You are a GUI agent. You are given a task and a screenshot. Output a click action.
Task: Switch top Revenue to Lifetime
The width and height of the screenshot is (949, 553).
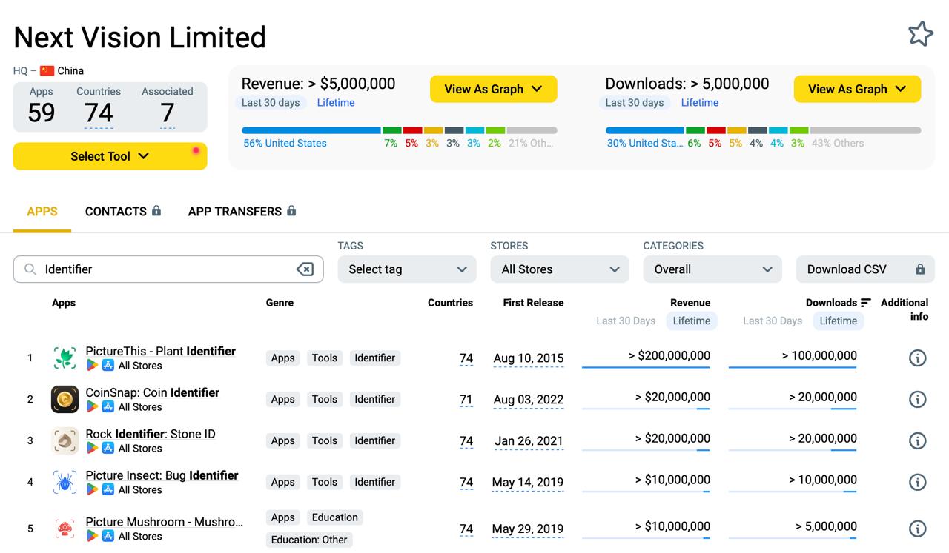[336, 103]
